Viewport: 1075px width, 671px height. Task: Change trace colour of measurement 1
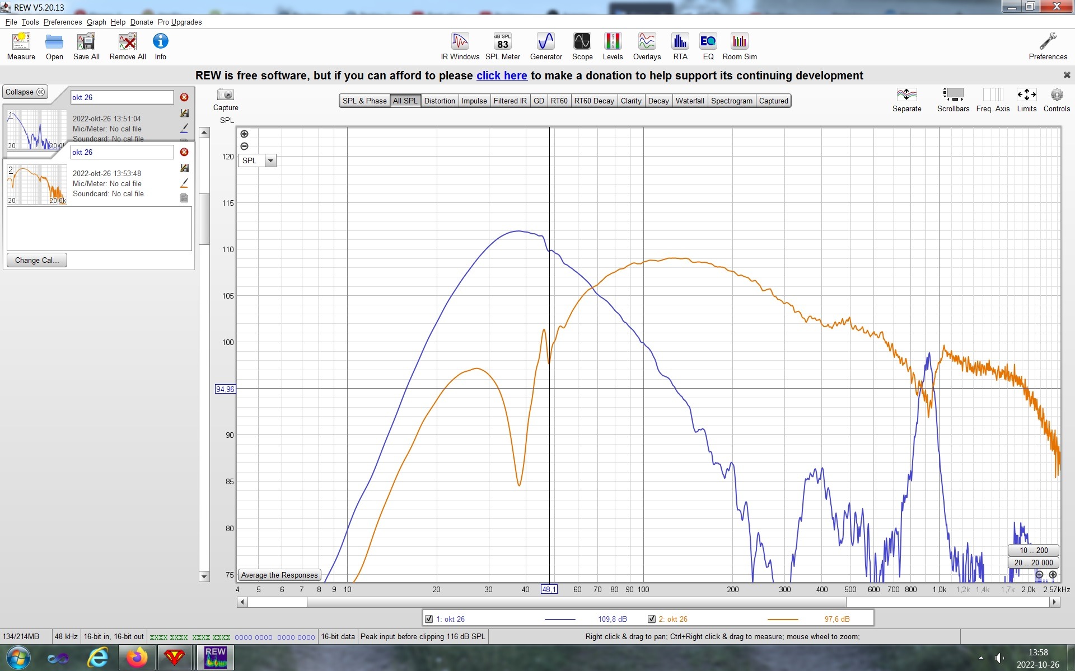184,128
